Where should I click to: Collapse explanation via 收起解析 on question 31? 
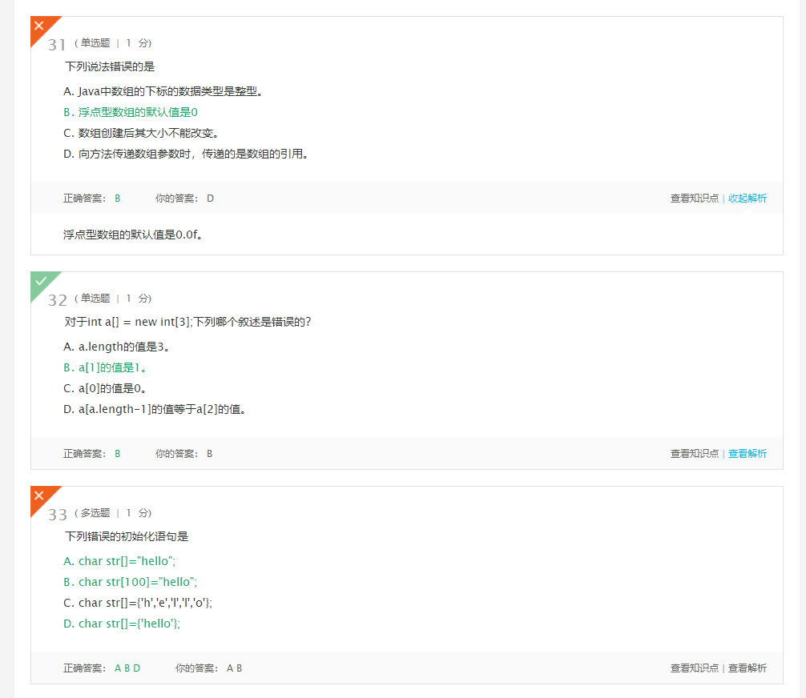(748, 199)
